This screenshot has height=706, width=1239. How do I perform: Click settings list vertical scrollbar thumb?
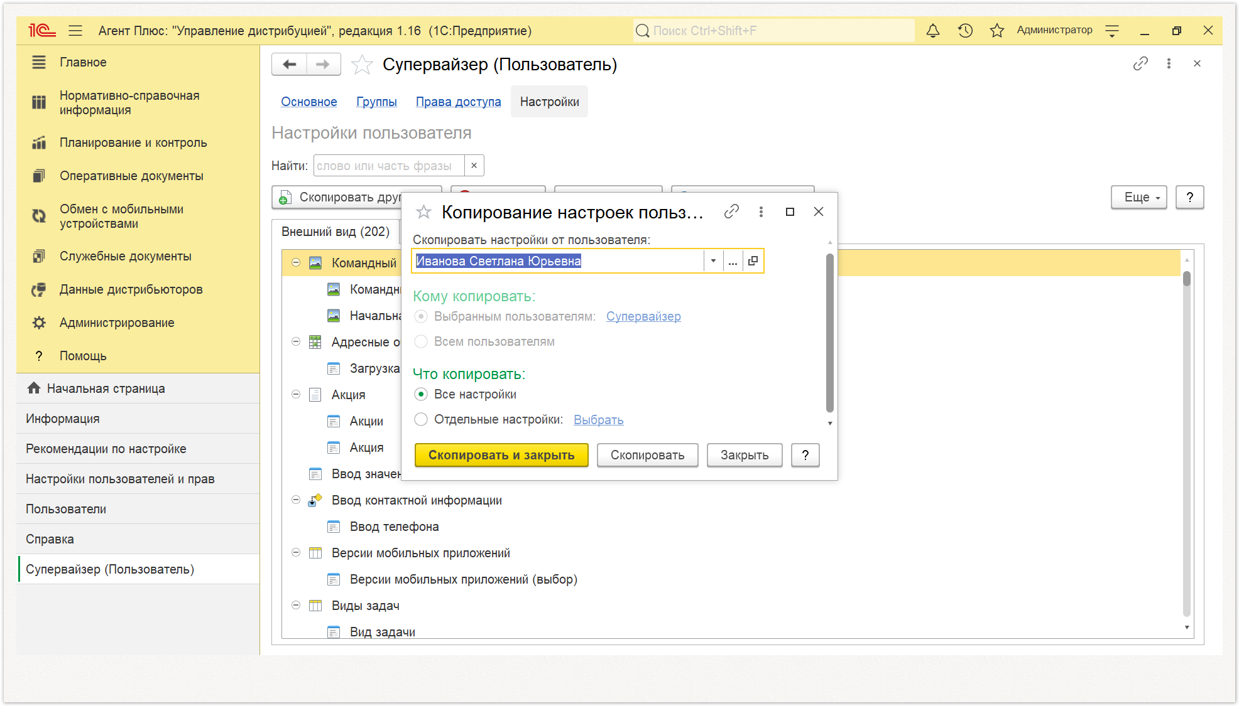tap(1186, 278)
